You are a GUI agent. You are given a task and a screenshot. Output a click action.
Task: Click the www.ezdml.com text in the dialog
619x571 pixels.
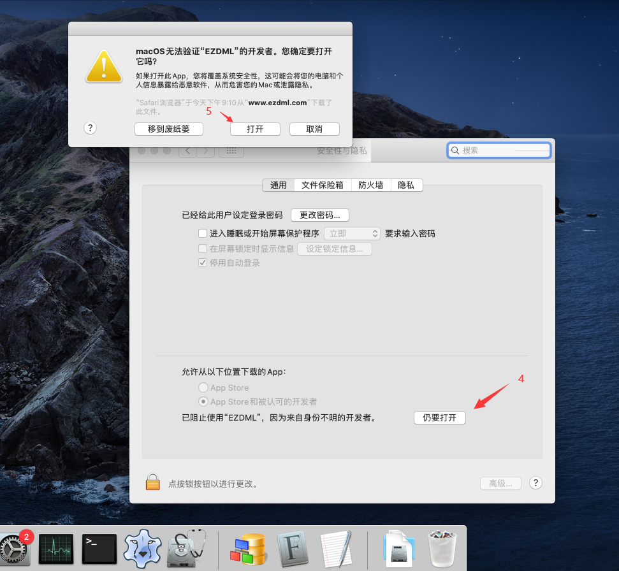277,103
